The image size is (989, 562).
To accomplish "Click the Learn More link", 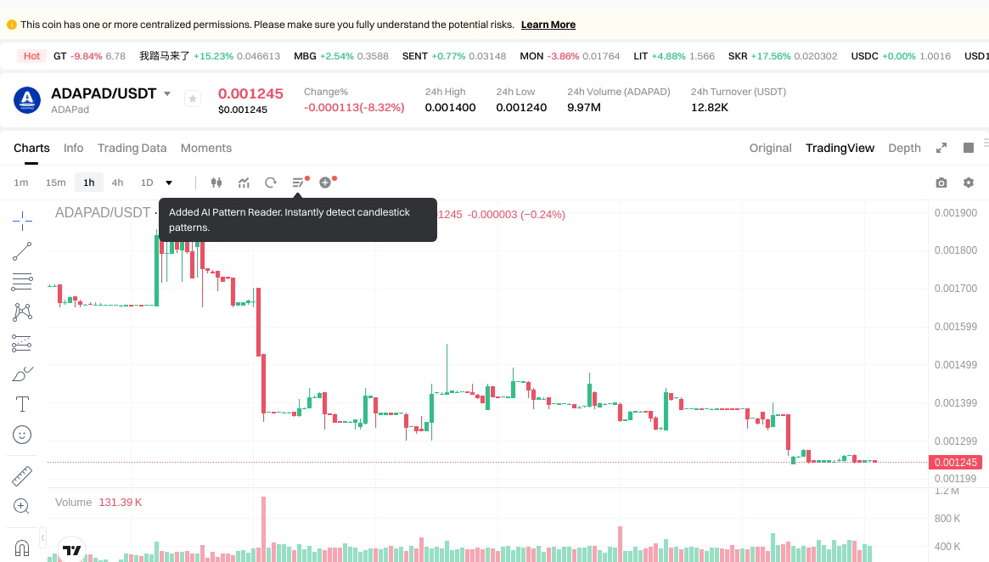I will point(548,25).
